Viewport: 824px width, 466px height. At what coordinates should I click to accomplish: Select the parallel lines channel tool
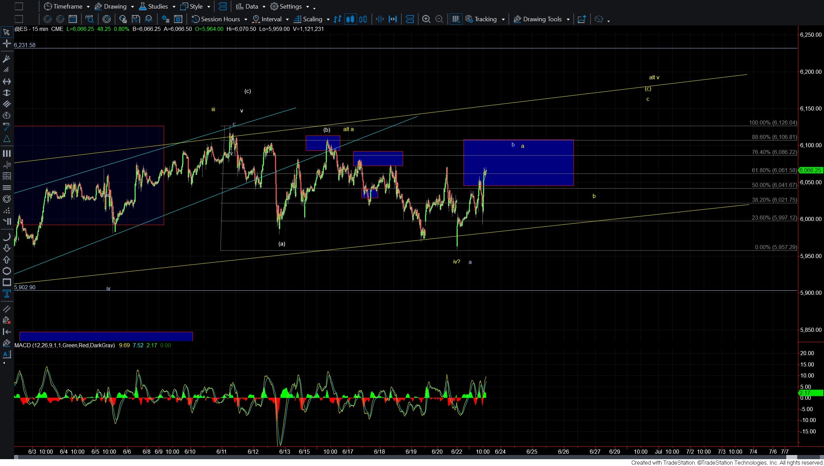coord(6,104)
